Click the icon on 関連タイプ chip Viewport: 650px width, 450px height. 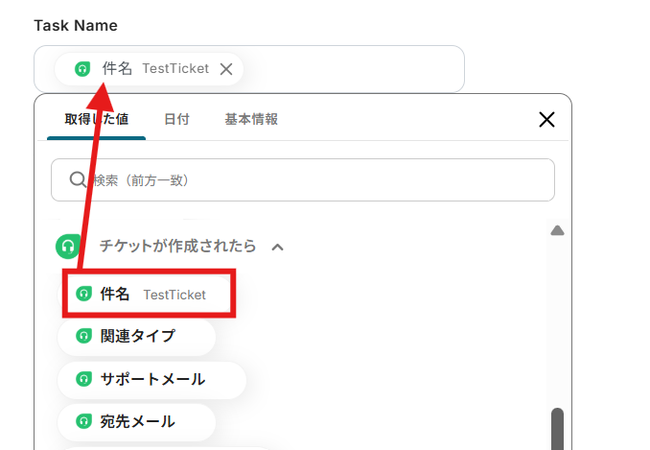(x=83, y=336)
